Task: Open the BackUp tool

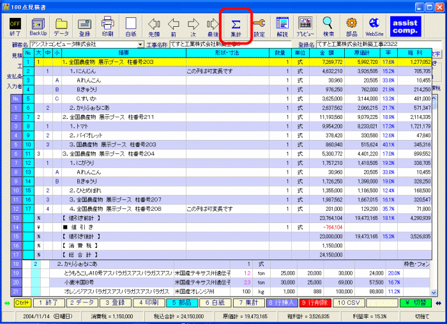Action: pos(38,27)
